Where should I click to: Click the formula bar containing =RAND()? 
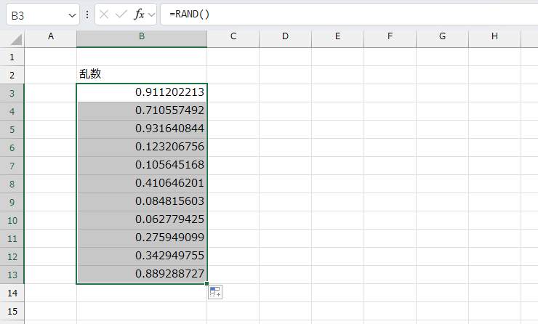(349, 15)
